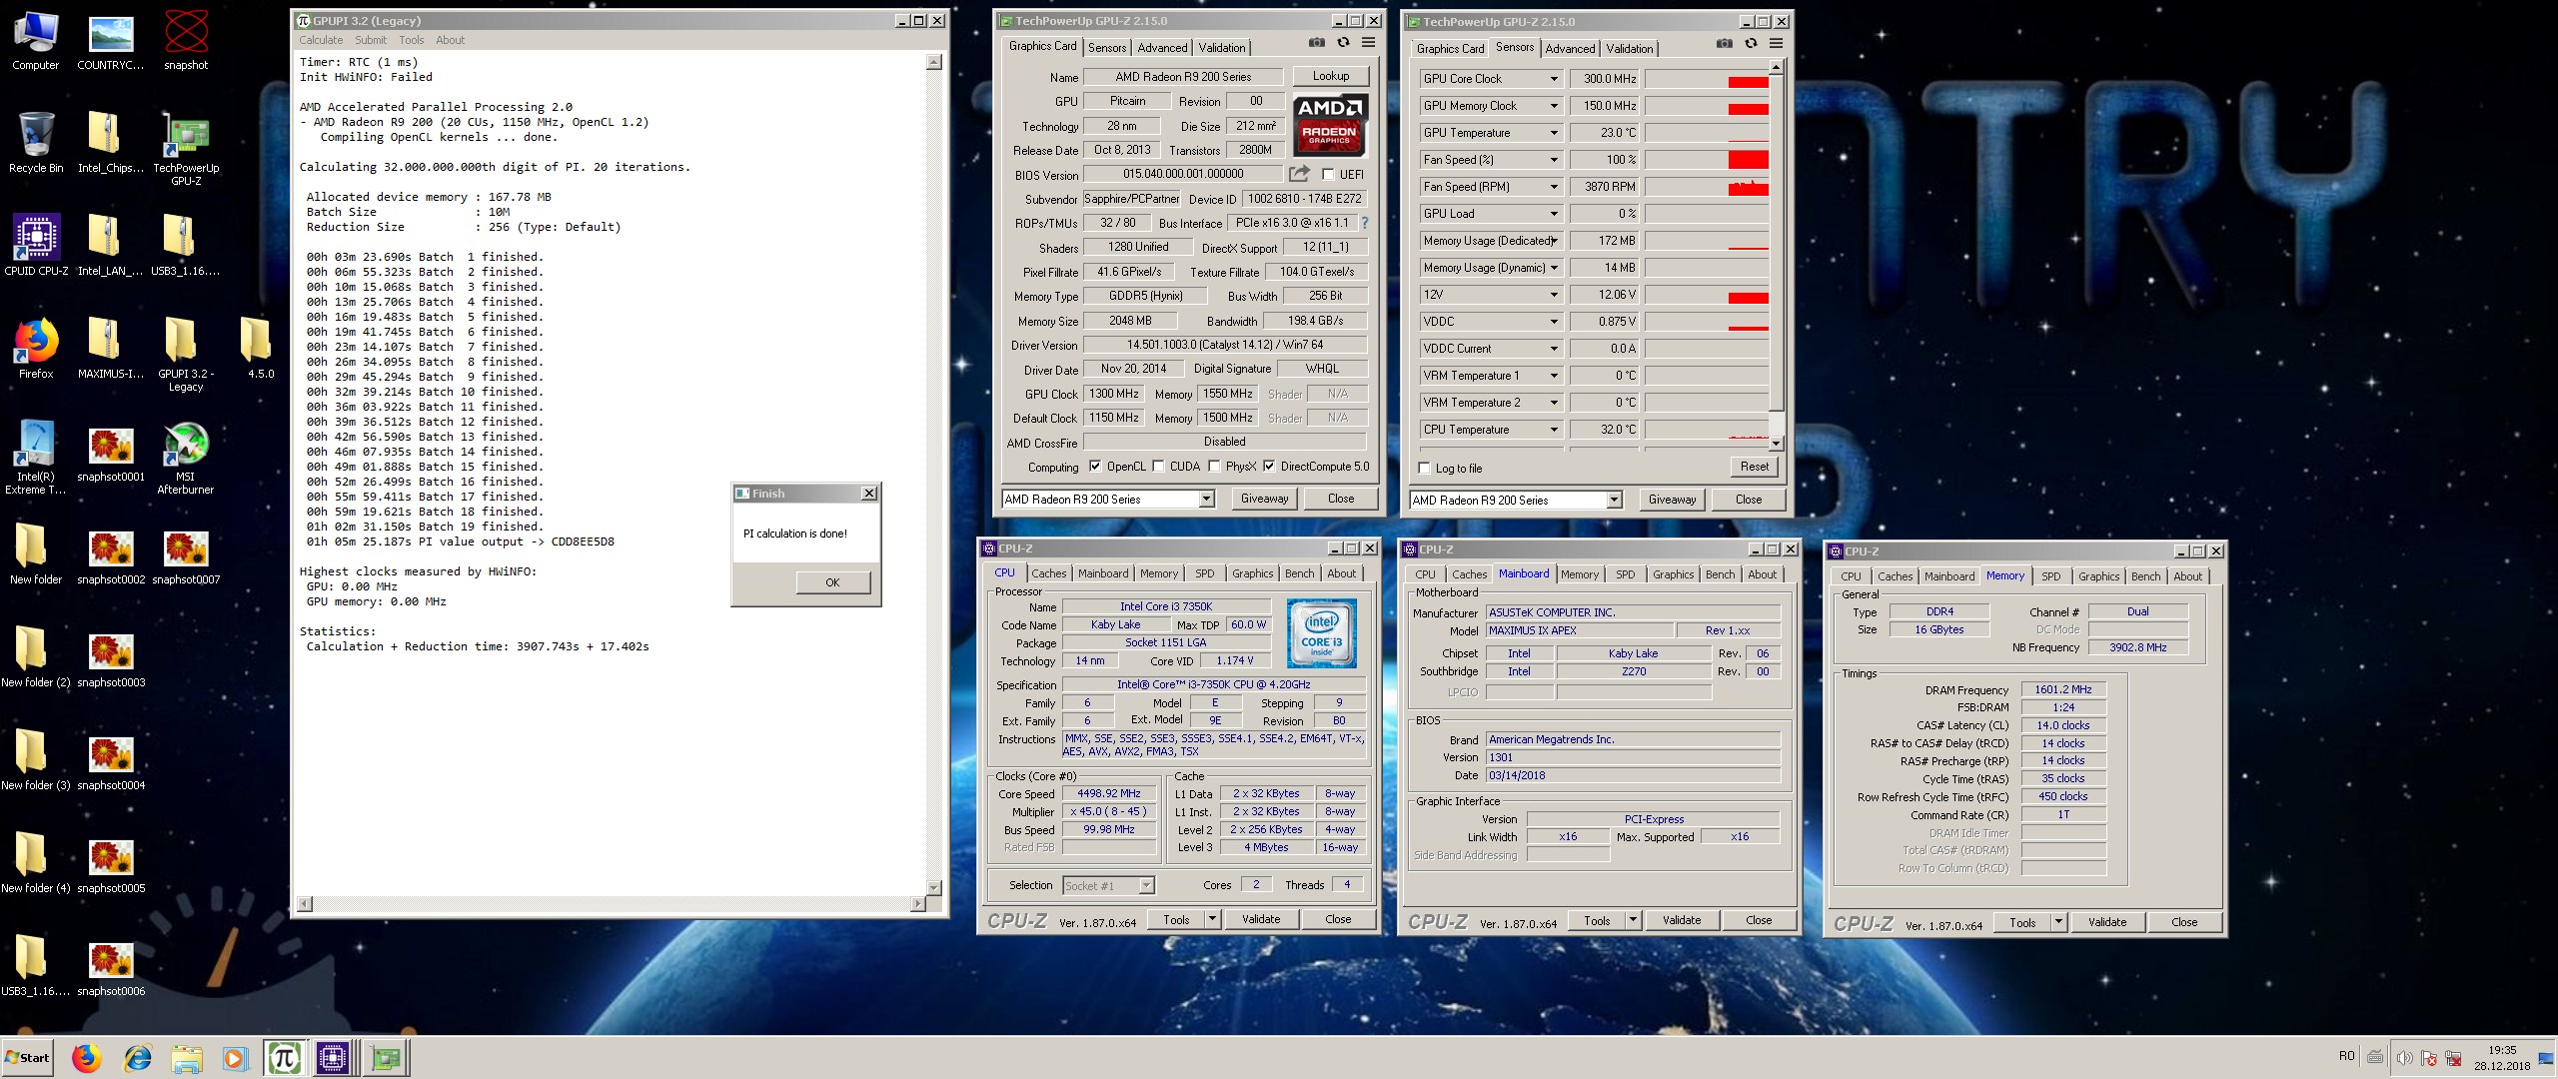This screenshot has width=2558, height=1079.
Task: Switch to SPD tab in CPU-Z Memory window
Action: pos(2051,576)
